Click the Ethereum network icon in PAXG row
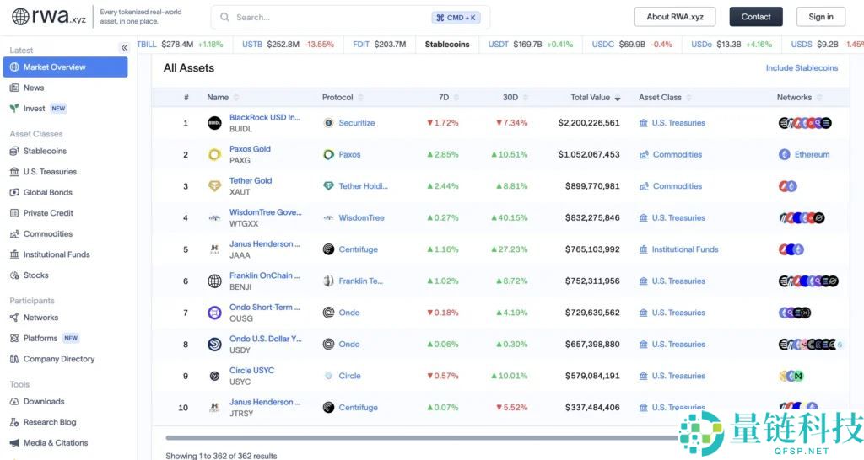Viewport: 864px width, 460px height. pos(785,155)
